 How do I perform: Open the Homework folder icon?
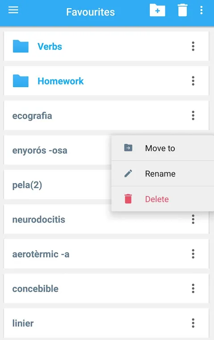(21, 81)
